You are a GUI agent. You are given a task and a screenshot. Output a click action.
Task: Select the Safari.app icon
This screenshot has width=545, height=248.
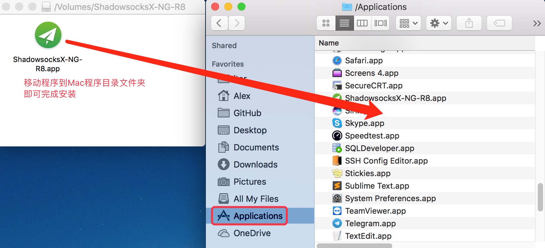point(337,61)
